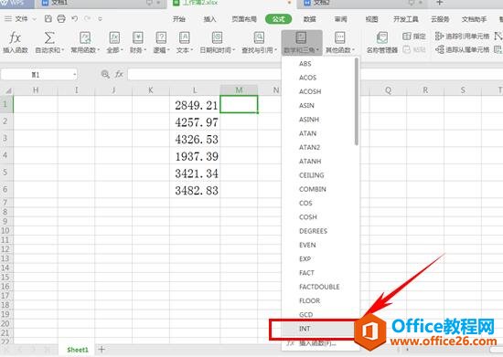This screenshot has width=503, height=357.
Task: Select cell containing 4326.53
Action: (195, 139)
